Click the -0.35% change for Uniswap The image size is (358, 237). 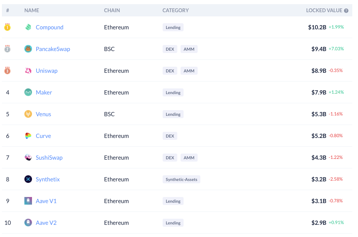coord(336,70)
